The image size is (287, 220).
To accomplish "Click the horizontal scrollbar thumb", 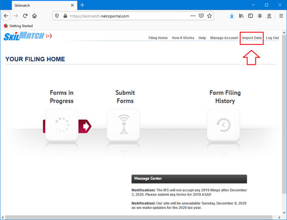I will pos(138,218).
